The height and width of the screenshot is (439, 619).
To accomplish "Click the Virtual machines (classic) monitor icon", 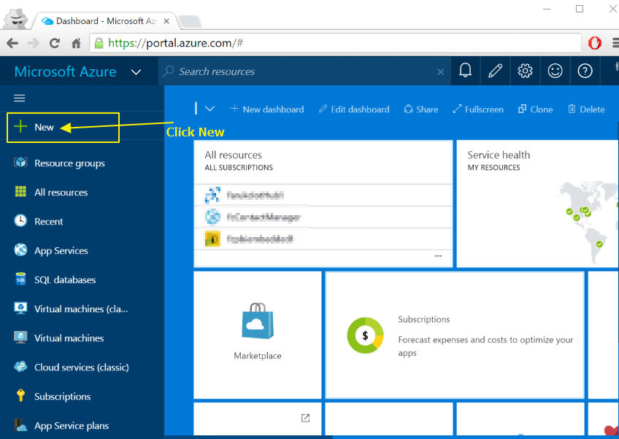I will [x=20, y=308].
